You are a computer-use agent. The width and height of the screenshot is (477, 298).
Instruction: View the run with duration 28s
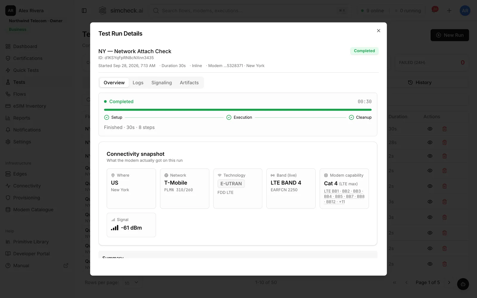[x=430, y=142]
